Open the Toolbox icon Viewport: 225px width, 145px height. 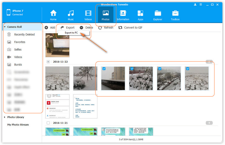click(175, 13)
